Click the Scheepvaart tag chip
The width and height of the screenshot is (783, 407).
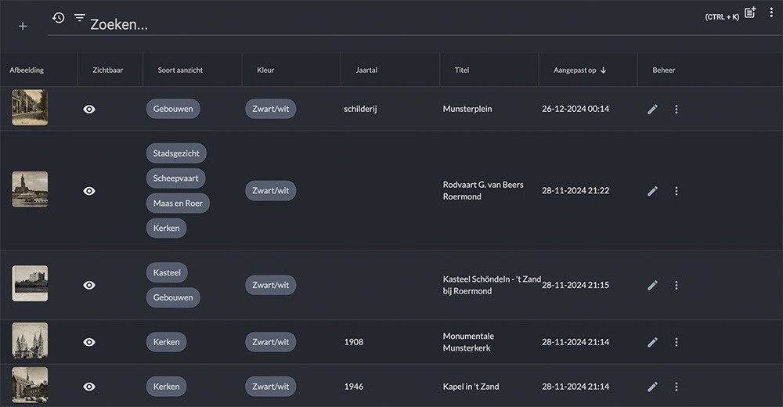coord(175,178)
